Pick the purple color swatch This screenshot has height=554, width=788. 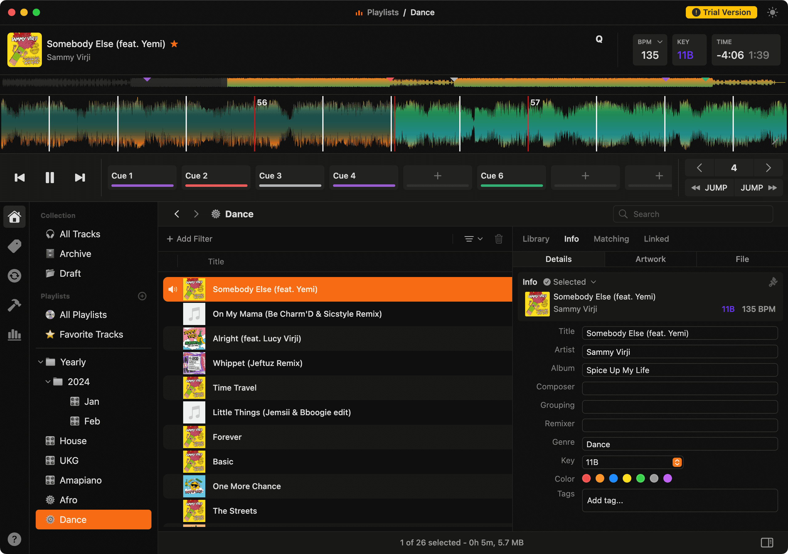668,478
